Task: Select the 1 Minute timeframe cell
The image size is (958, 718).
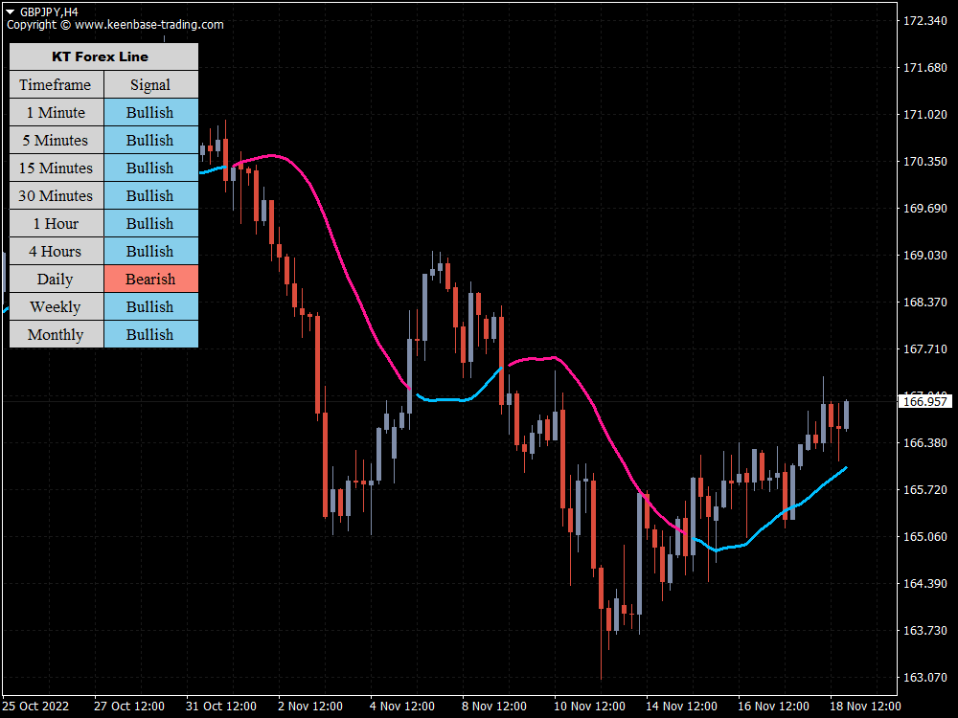Action: [57, 112]
